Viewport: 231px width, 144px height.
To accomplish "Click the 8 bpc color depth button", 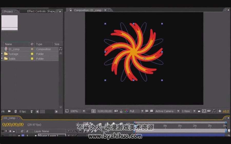I will (x=23, y=112).
